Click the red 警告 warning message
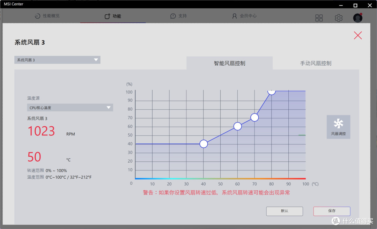The image size is (377, 229). tap(216, 193)
